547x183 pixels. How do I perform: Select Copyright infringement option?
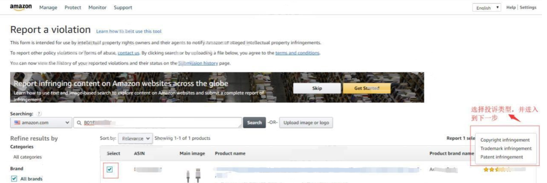pos(505,140)
